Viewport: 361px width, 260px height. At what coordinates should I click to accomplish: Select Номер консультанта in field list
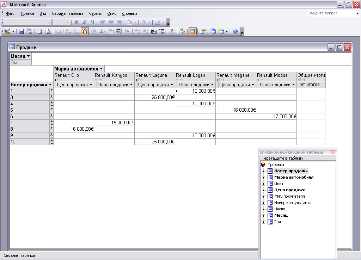coord(293,203)
